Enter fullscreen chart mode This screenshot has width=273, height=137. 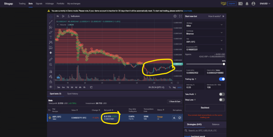(x=180, y=16)
